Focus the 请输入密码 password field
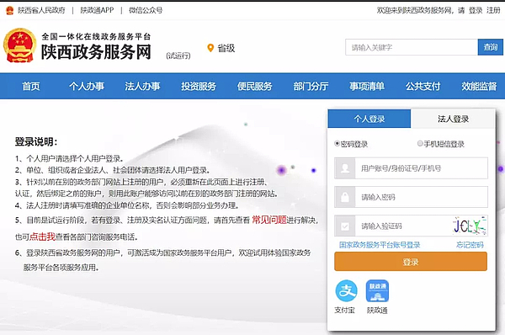 tap(422, 197)
